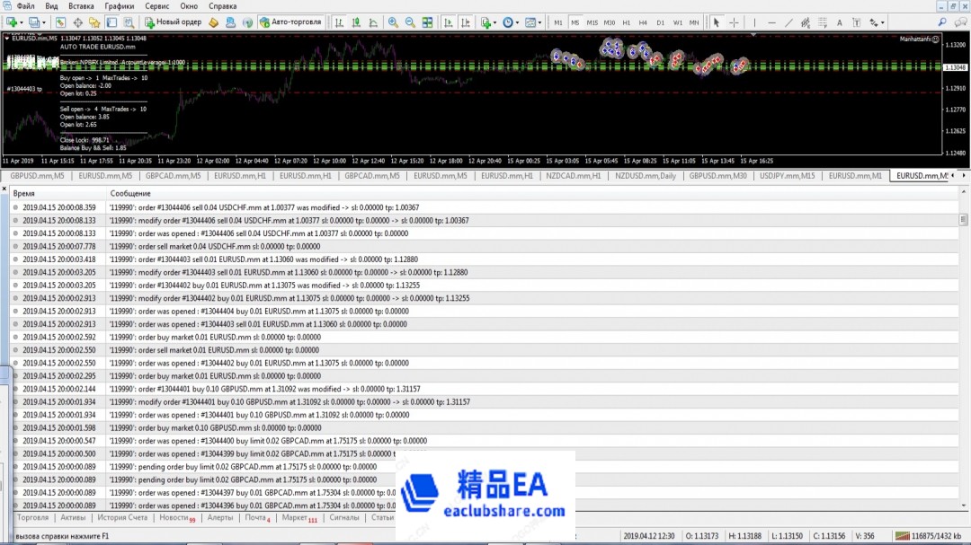Expand the arrows objects dropdown
Viewport: 971px width, 545px height.
click(877, 22)
